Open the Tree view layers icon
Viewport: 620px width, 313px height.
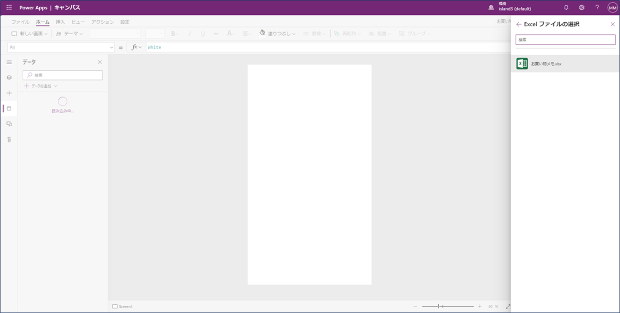[9, 77]
